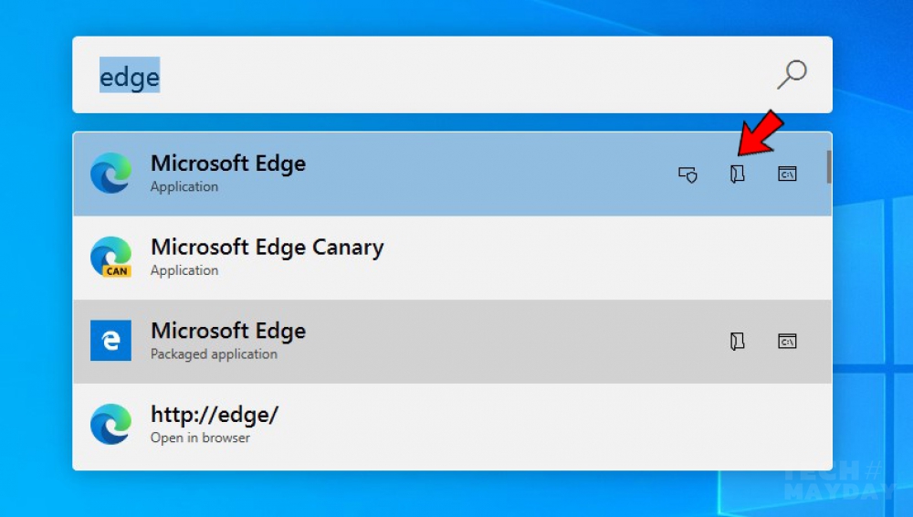Click 'Application' subtitle under Microsoft Edge Canary

(184, 270)
